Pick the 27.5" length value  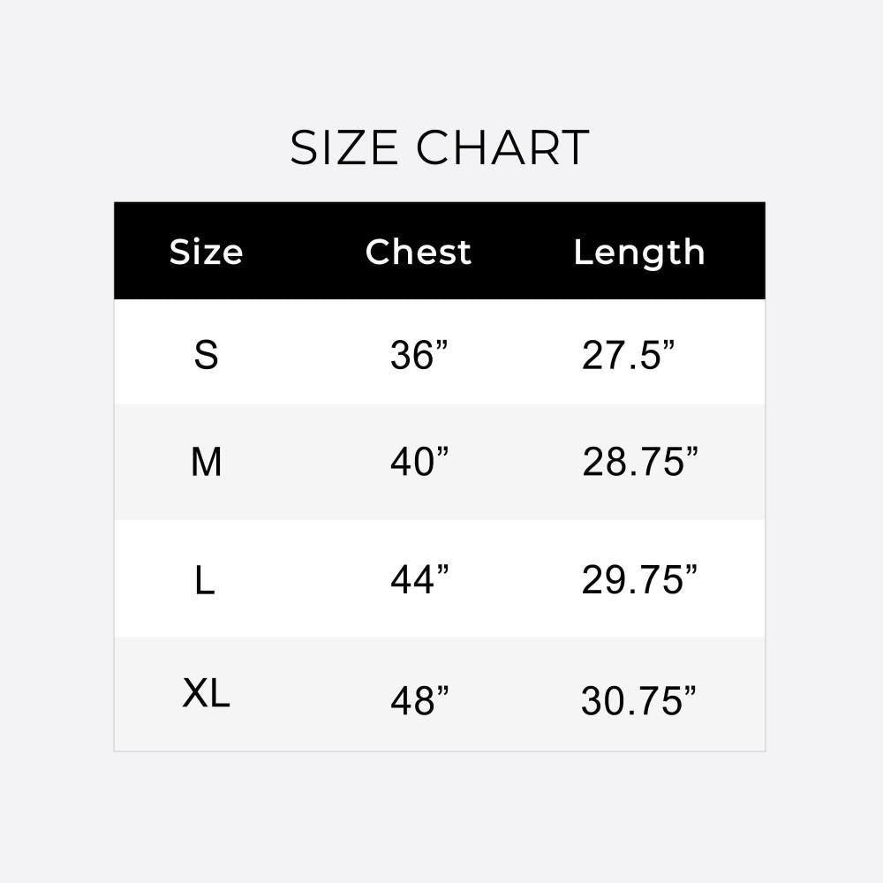point(628,356)
